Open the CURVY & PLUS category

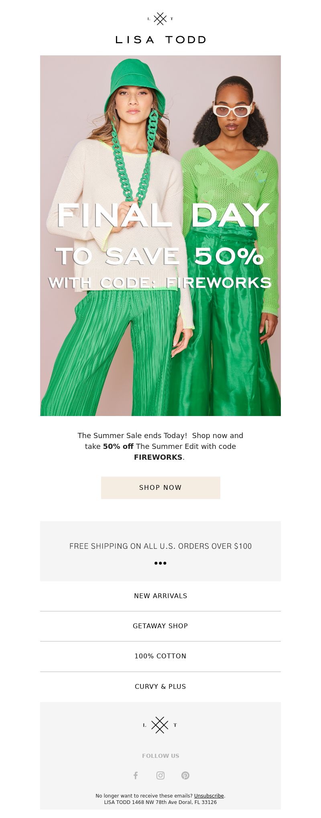[x=160, y=686]
